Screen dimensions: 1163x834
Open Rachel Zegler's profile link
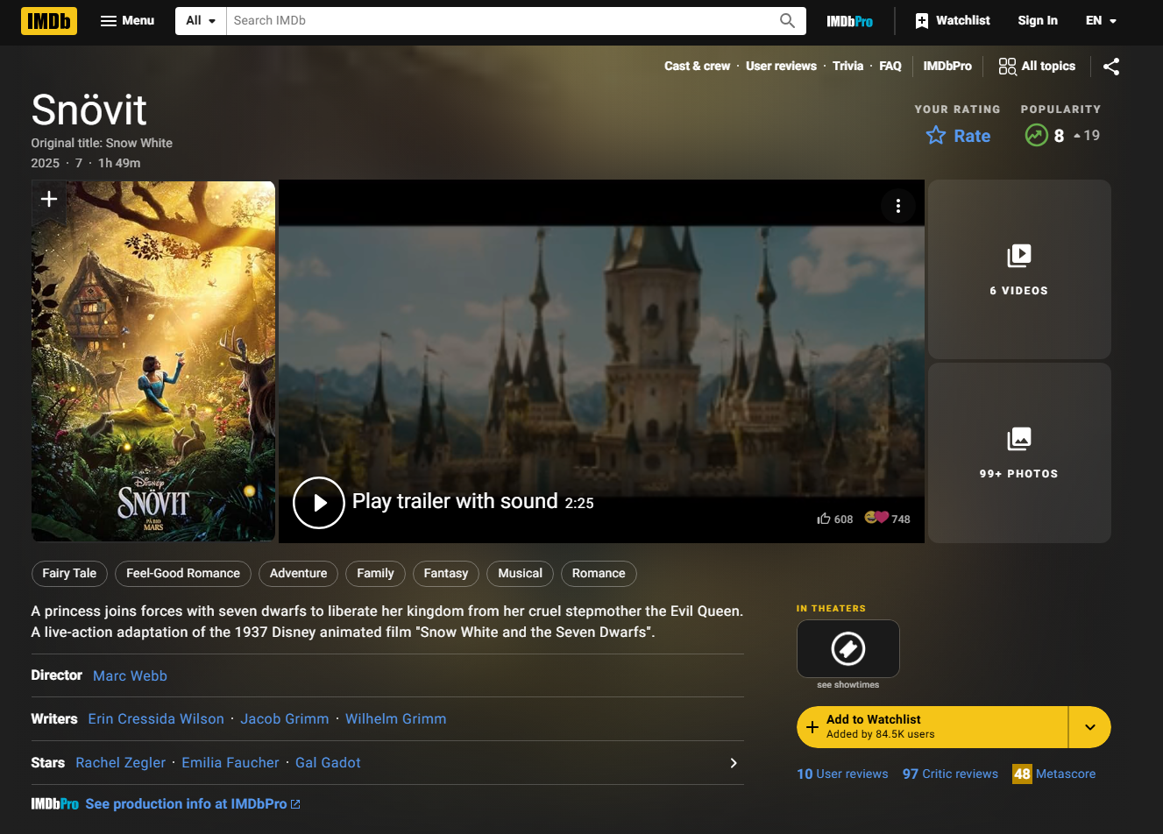click(120, 762)
